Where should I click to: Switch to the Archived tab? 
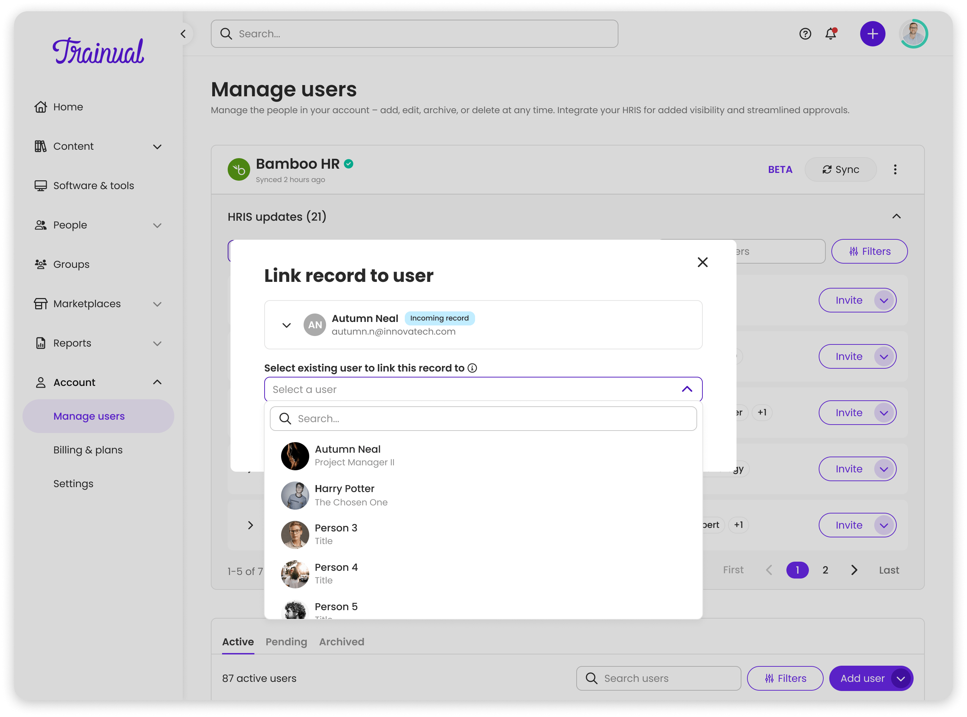[x=342, y=642]
